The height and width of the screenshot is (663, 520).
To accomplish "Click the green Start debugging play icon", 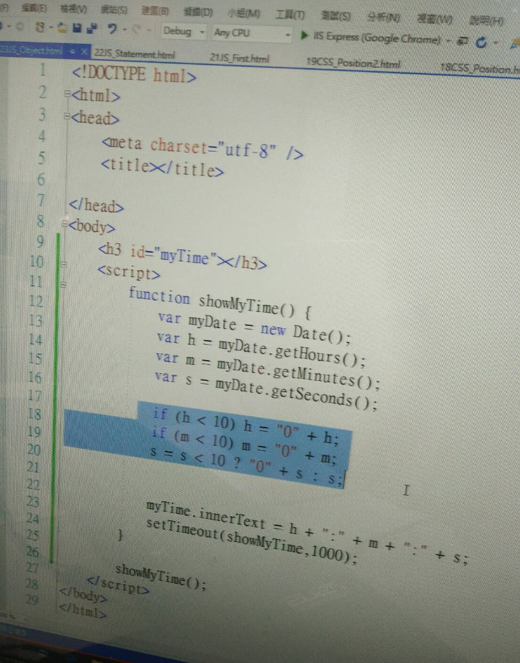I will [x=304, y=35].
